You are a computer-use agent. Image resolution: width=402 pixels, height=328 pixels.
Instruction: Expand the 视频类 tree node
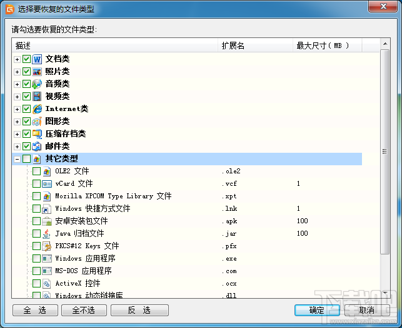pyautogui.click(x=17, y=97)
